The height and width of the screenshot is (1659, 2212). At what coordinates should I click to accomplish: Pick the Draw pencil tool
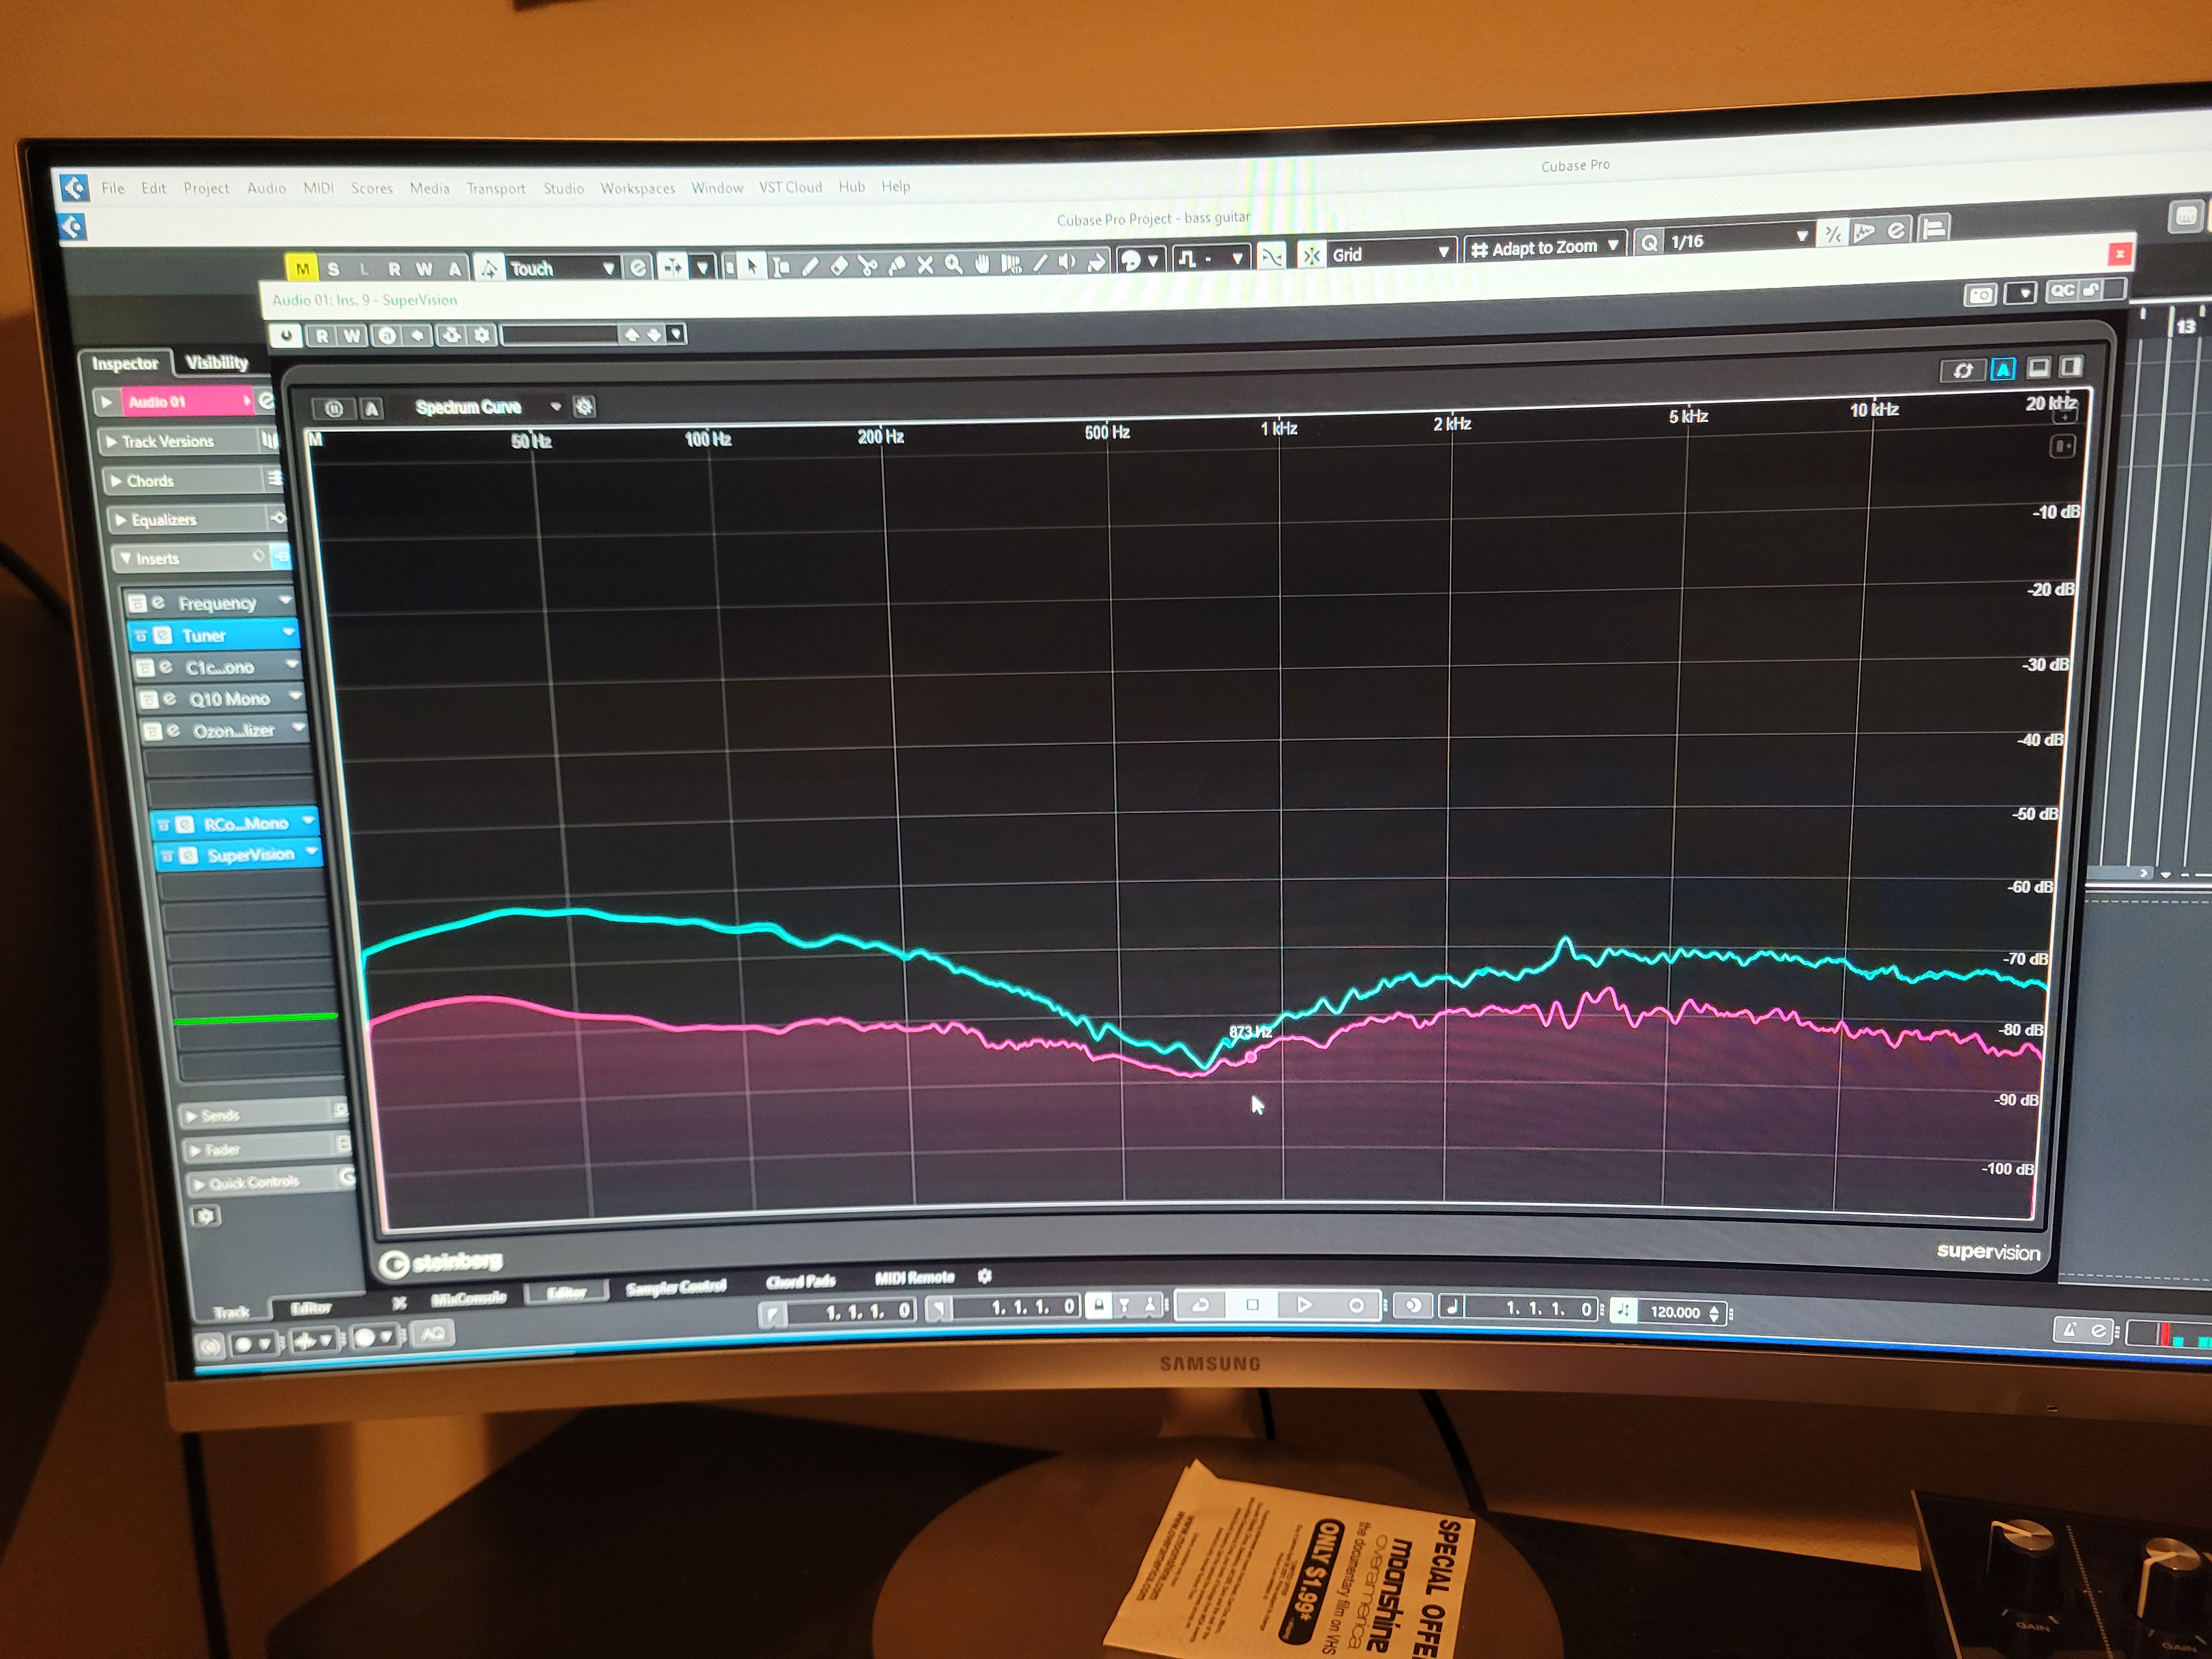coord(810,265)
